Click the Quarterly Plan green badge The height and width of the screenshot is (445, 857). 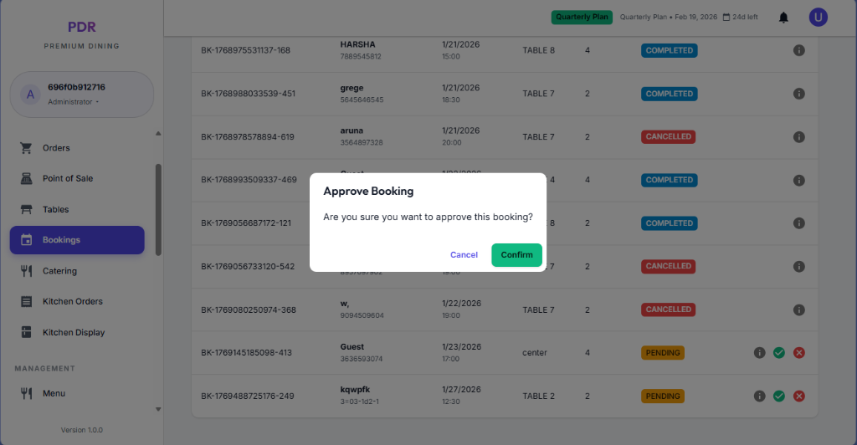tap(582, 18)
